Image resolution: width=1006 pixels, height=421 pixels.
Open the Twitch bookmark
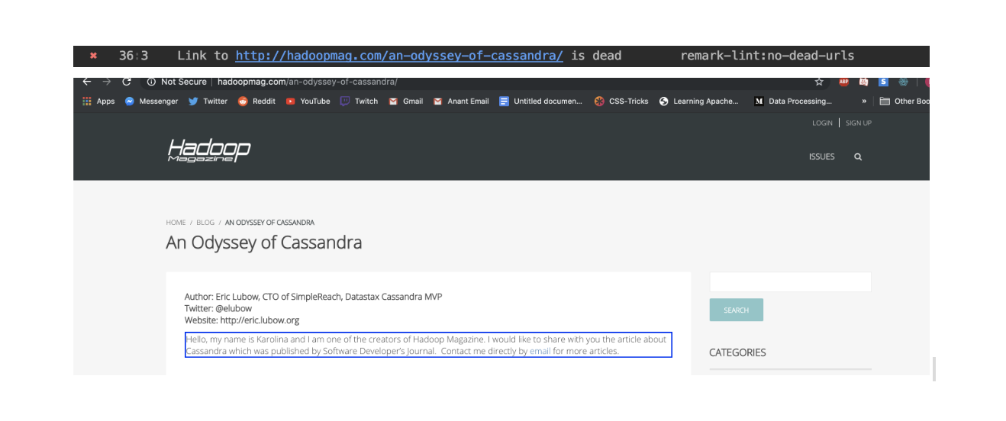pos(359,101)
